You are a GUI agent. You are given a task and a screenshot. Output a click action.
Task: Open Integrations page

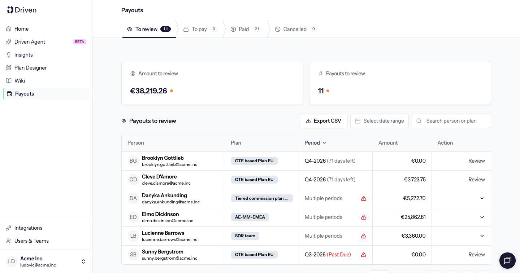[46, 228]
